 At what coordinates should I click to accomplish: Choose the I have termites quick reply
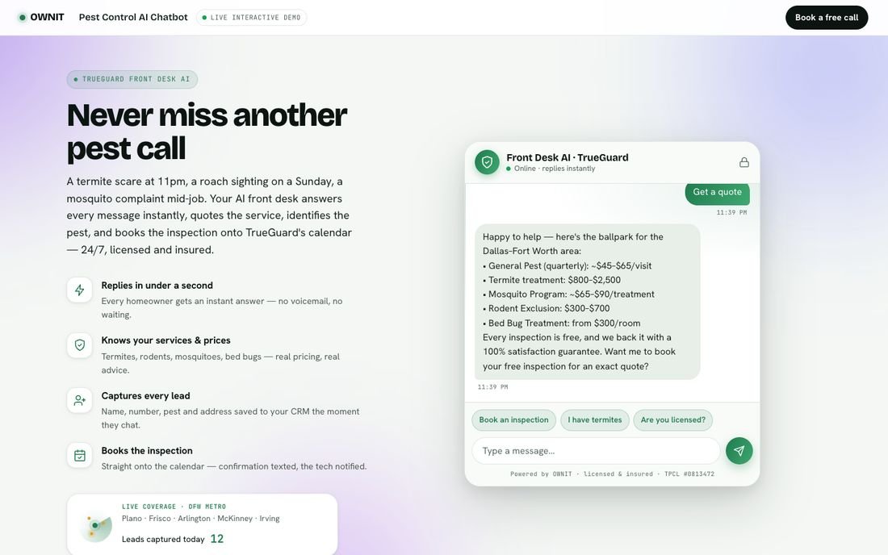(595, 419)
